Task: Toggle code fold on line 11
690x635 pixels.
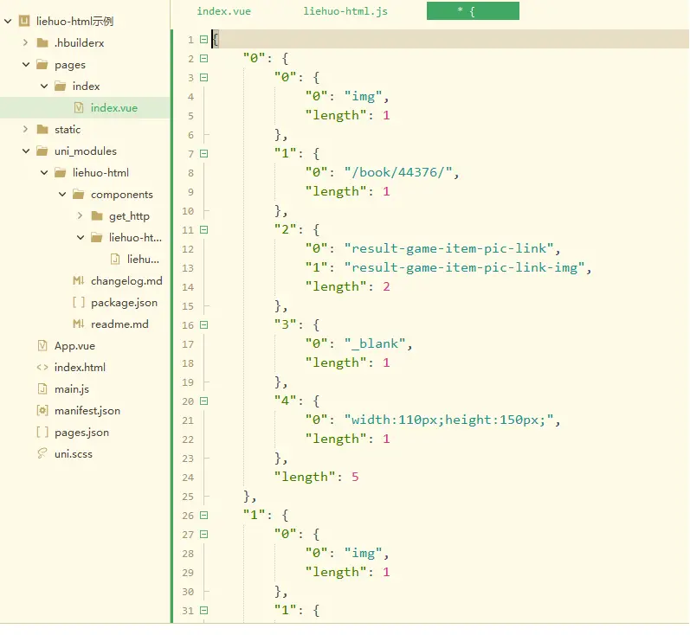Action: click(204, 230)
